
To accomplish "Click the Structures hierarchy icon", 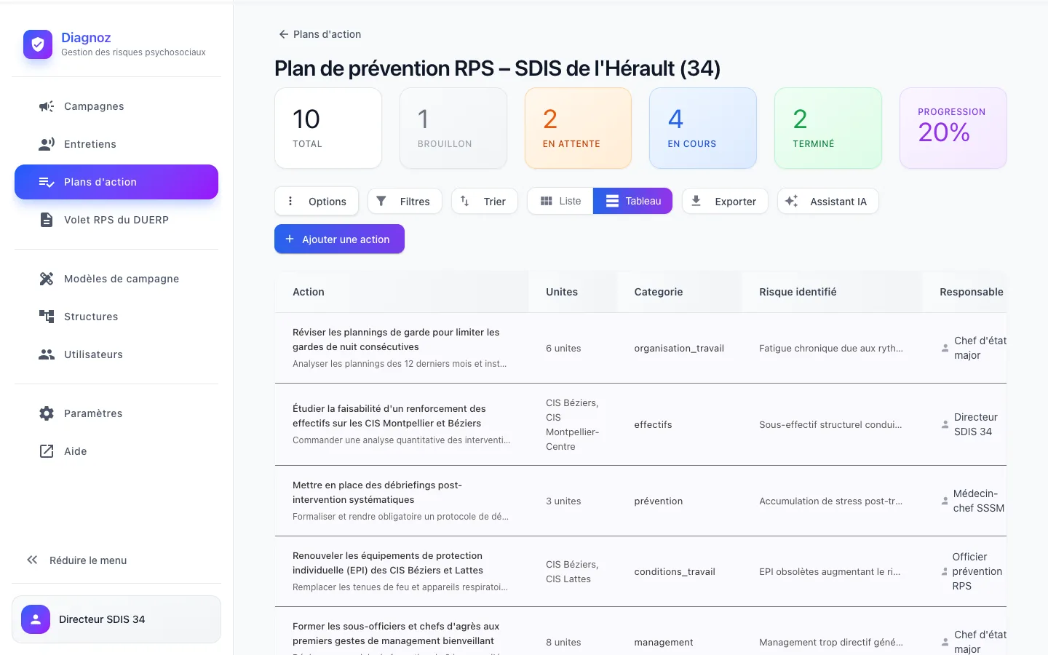I will point(47,317).
